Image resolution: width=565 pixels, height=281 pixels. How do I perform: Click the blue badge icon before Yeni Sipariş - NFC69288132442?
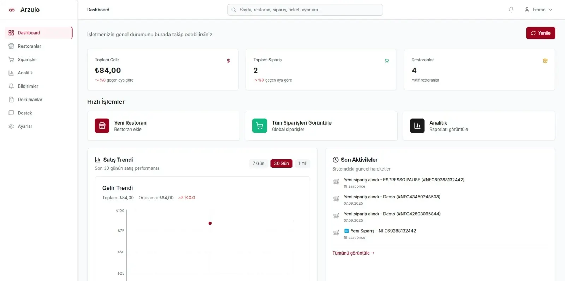tap(346, 231)
